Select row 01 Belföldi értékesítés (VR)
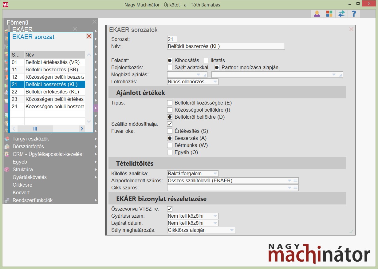This screenshot has width=378, height=269. tap(48, 62)
